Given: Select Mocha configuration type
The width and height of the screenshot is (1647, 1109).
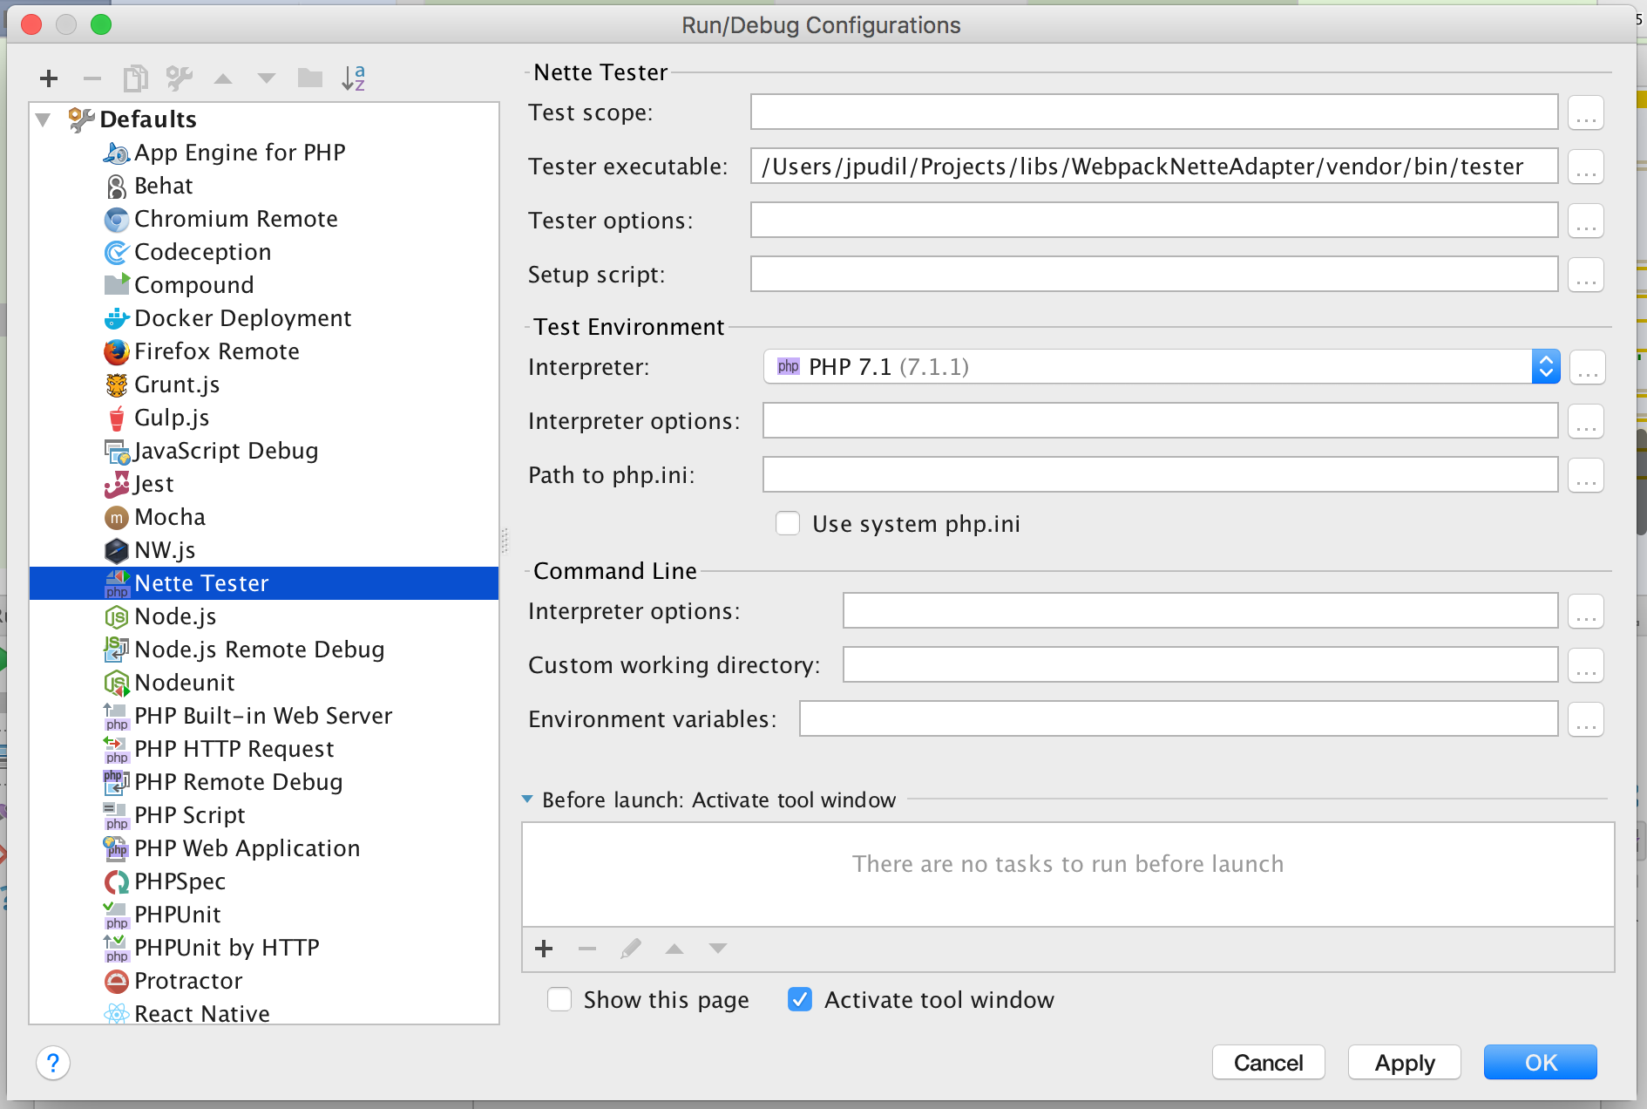Looking at the screenshot, I should pos(169,517).
